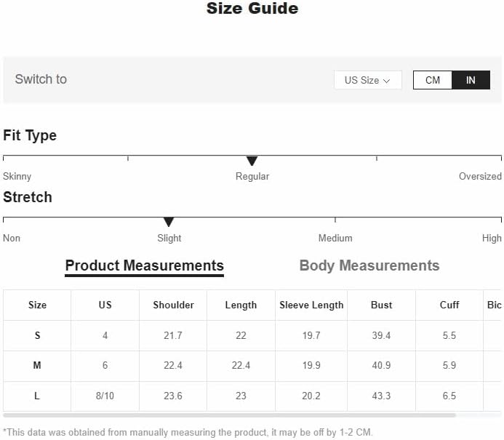Click the Stretch Slight triangle marker
Image resolution: width=504 pixels, height=440 pixels.
coord(169,222)
